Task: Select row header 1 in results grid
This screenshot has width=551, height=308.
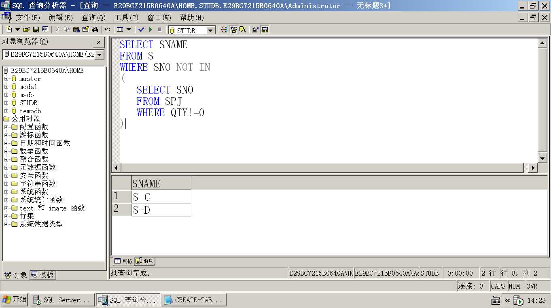Action: coord(121,197)
